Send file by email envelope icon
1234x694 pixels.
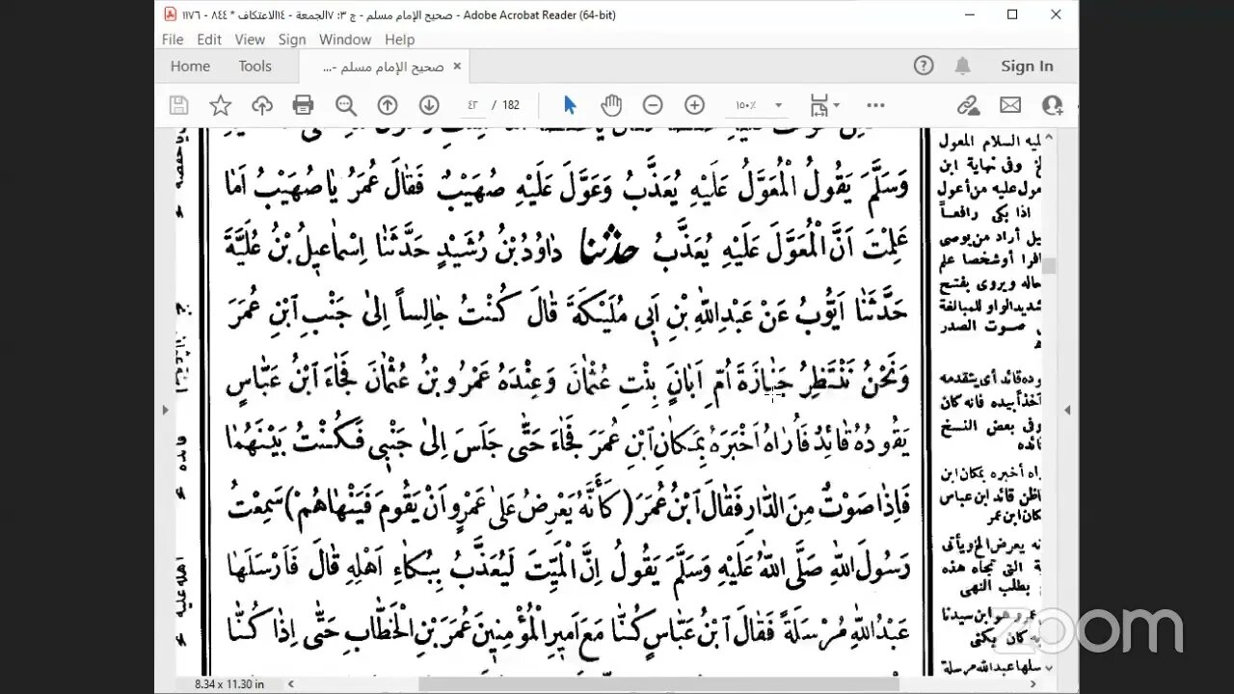(x=1009, y=105)
